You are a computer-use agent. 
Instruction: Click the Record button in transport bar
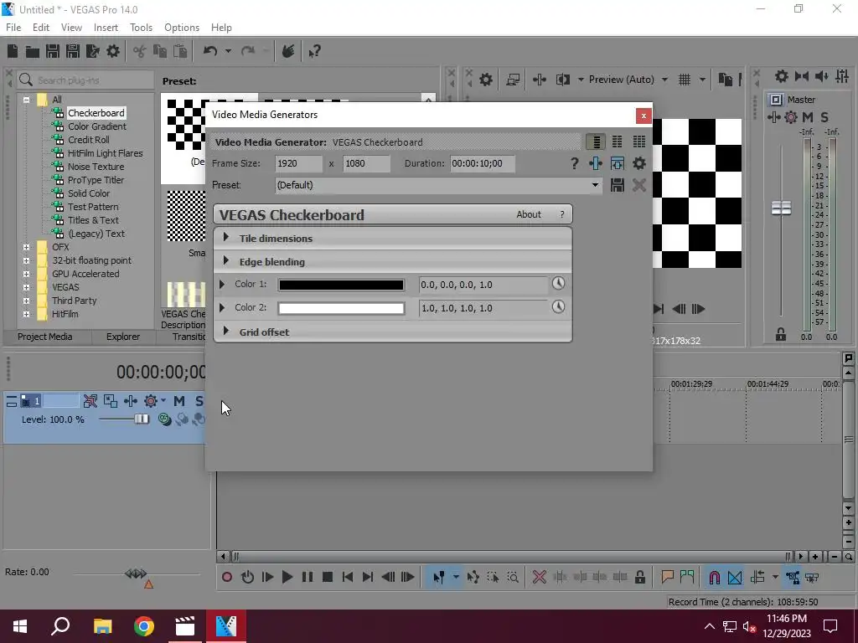[x=226, y=577]
